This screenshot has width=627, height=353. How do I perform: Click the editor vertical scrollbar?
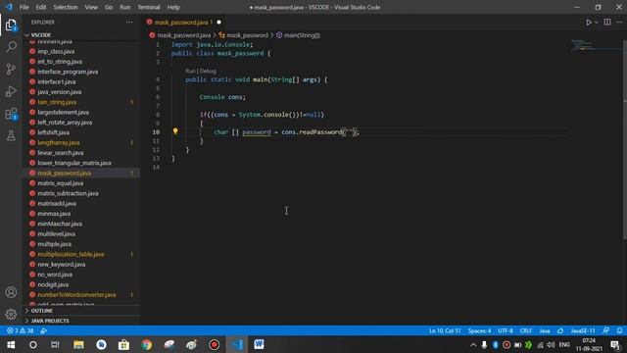tap(625, 140)
